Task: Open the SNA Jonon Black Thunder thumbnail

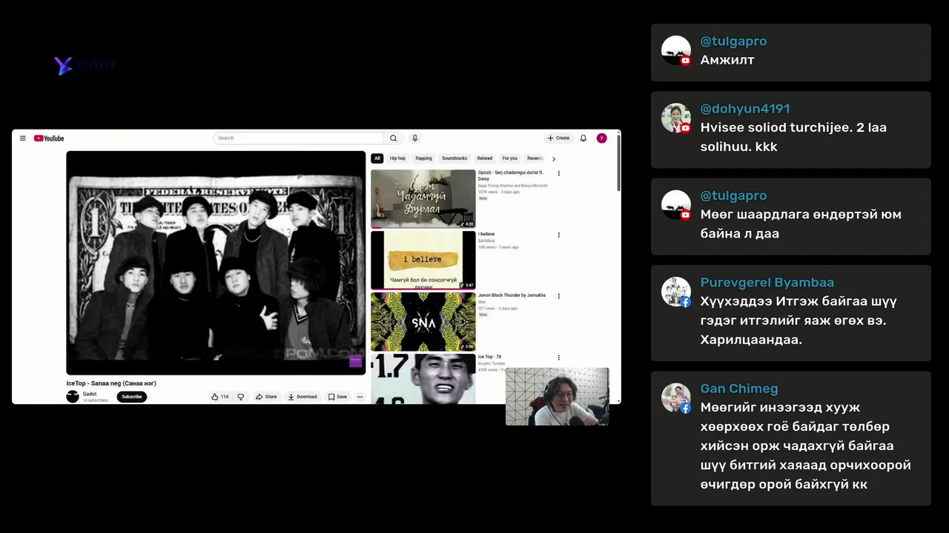Action: click(423, 322)
